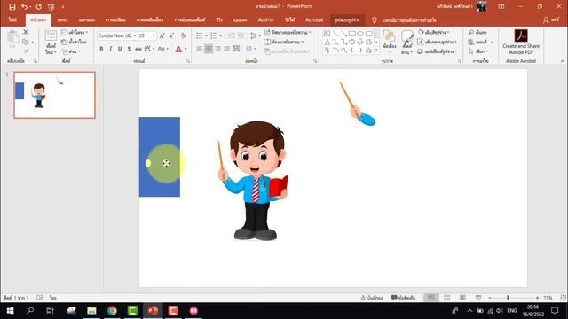Switch to the Acrobat ribbon tab
Screen dimensions: 568x319
coord(314,19)
